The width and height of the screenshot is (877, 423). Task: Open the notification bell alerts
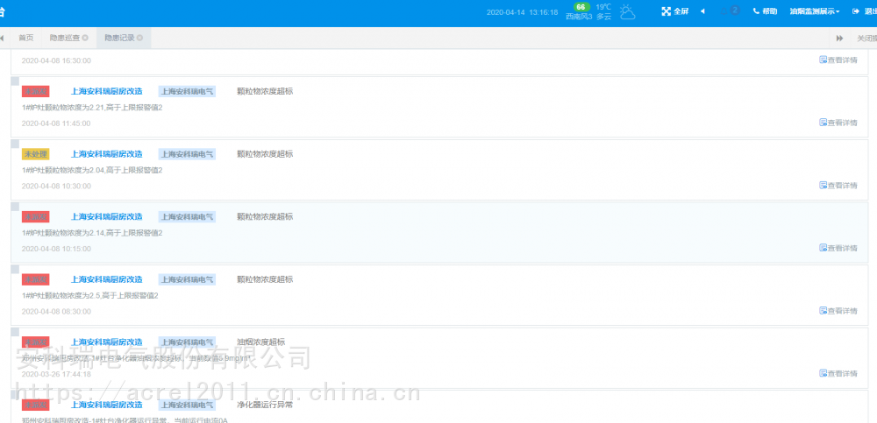(730, 11)
